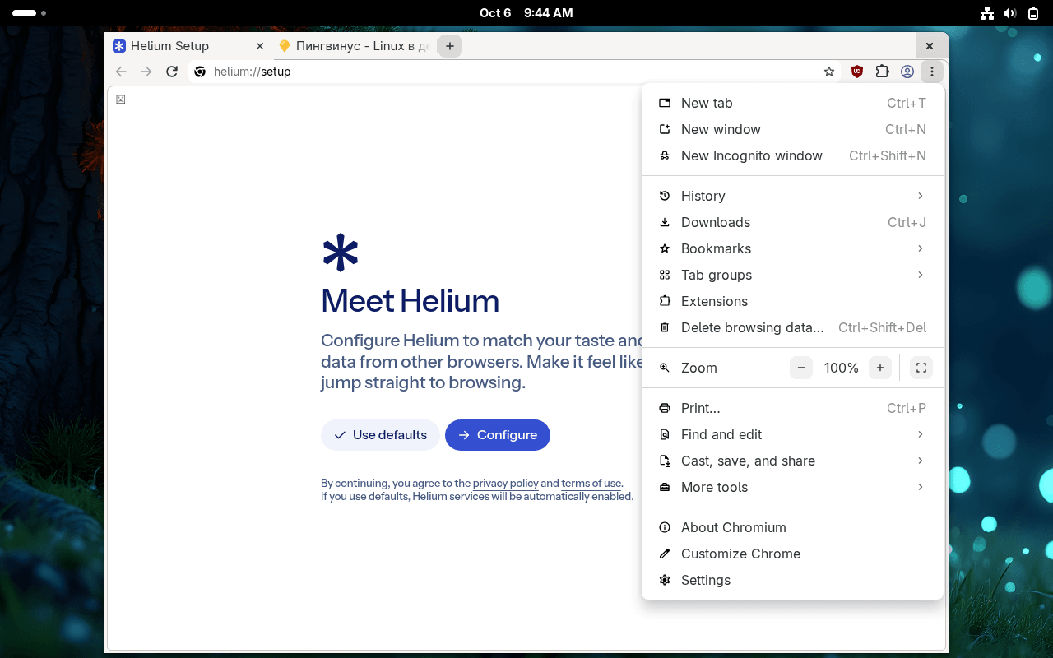Click the profile avatar icon
The image size is (1053, 658).
tap(907, 72)
